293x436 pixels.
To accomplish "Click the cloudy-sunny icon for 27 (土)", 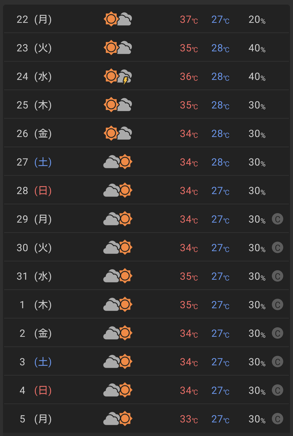I will pos(118,162).
